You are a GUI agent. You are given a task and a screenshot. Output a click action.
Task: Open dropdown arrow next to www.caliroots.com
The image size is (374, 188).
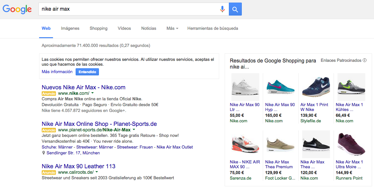(96, 172)
